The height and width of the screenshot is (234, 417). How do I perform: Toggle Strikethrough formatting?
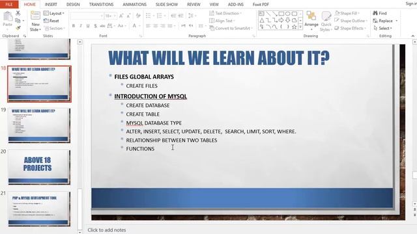pos(102,26)
